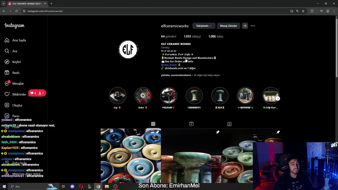Open new browser tab
The image size is (338, 190).
51,3
